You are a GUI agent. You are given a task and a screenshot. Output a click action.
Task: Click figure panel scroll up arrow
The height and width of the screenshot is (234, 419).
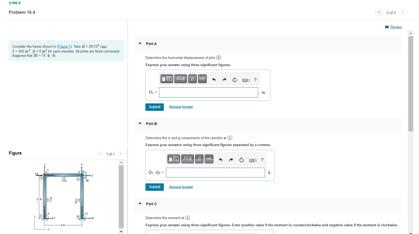pos(121,162)
